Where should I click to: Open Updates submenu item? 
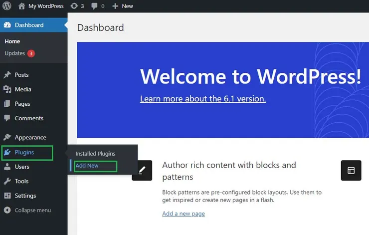click(x=14, y=53)
